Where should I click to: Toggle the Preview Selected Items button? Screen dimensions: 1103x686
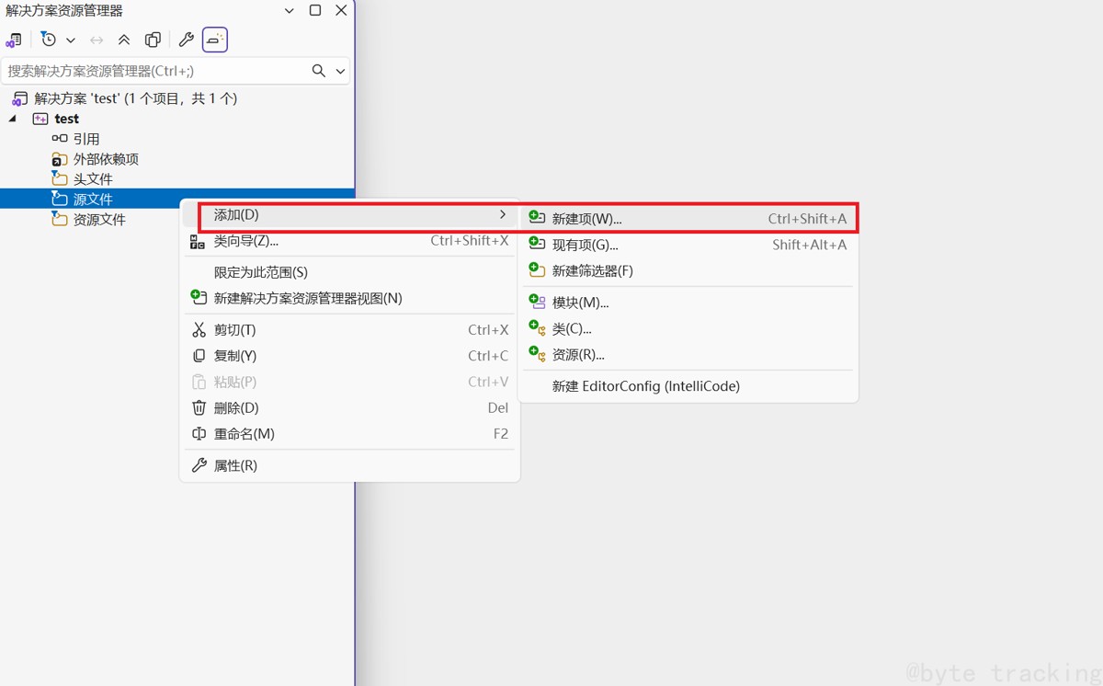point(213,40)
